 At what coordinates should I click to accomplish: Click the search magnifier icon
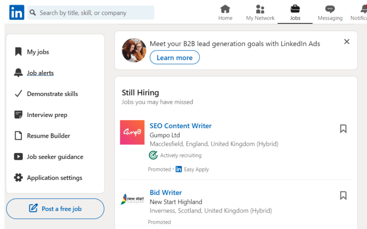click(x=33, y=13)
